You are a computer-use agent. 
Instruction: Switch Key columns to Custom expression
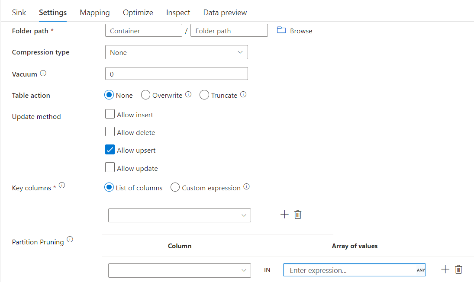pos(175,187)
